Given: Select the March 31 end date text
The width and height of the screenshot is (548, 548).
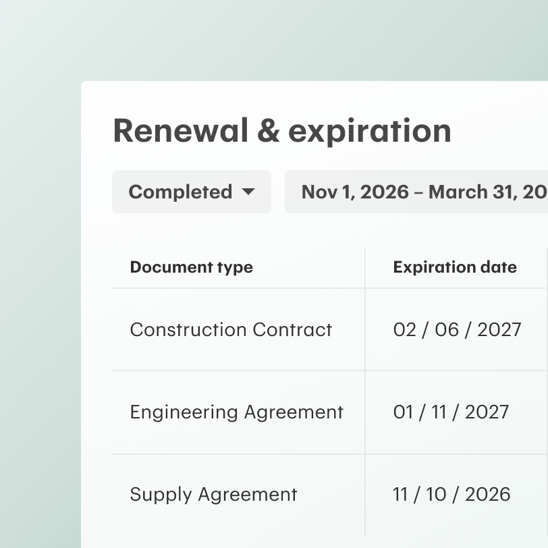Looking at the screenshot, I should pos(468,192).
